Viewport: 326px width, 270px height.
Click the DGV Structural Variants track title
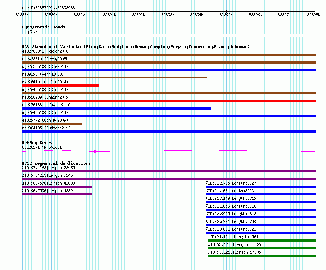coord(136,47)
